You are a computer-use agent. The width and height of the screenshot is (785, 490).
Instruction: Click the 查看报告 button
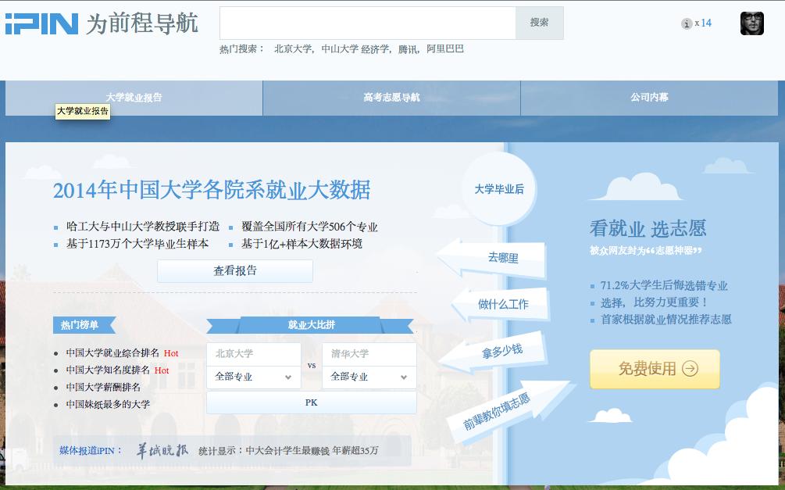click(235, 271)
